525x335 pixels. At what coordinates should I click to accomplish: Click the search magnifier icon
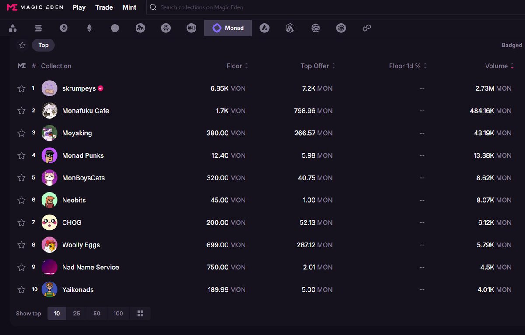point(153,7)
